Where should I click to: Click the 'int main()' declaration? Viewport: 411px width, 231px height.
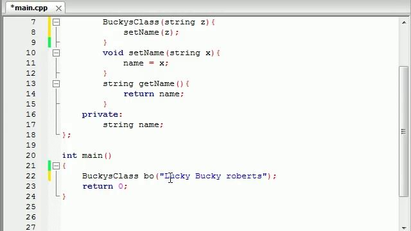[87, 155]
